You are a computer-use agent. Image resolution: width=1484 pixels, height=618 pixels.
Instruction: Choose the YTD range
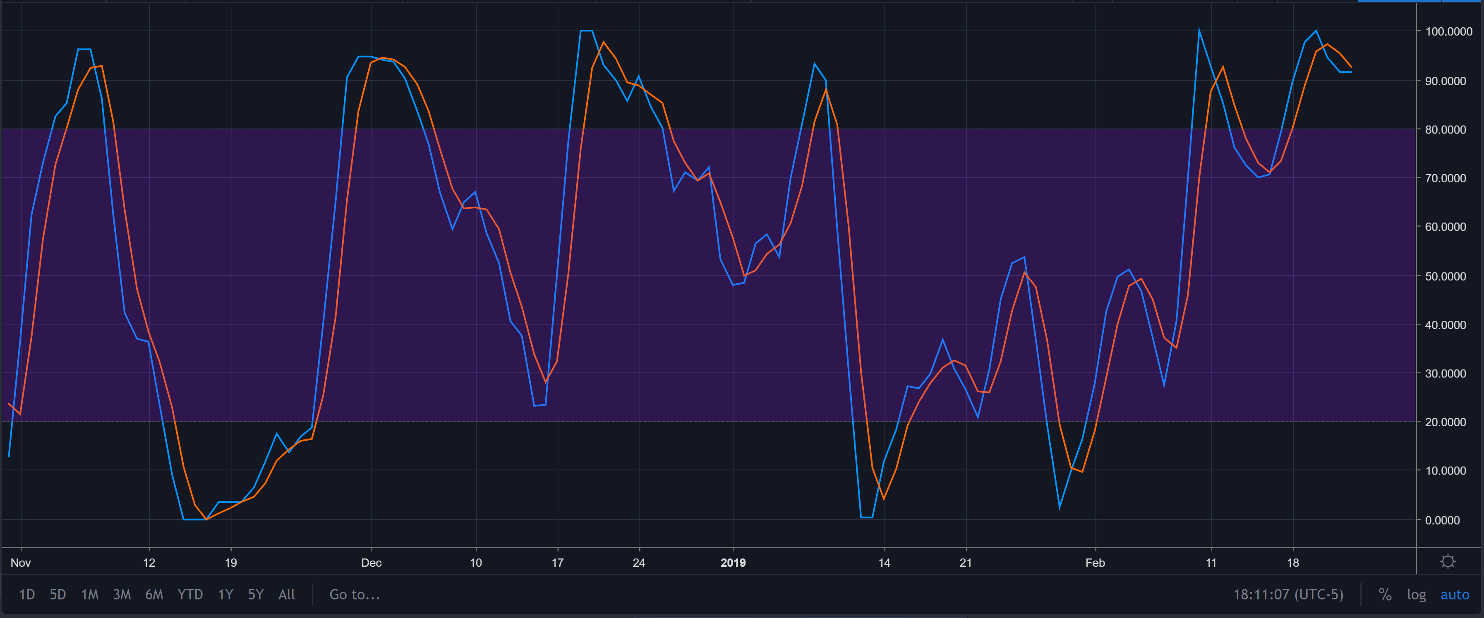tap(190, 595)
